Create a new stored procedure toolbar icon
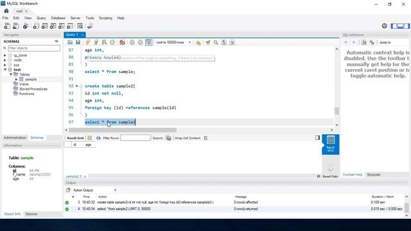The width and height of the screenshot is (411, 231). pyautogui.click(x=62, y=26)
